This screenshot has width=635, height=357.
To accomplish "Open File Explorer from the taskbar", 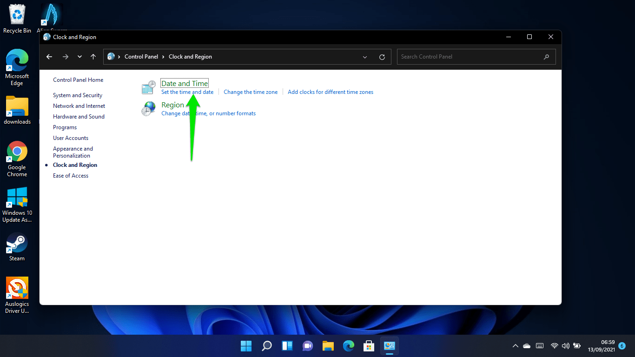I will pos(328,346).
